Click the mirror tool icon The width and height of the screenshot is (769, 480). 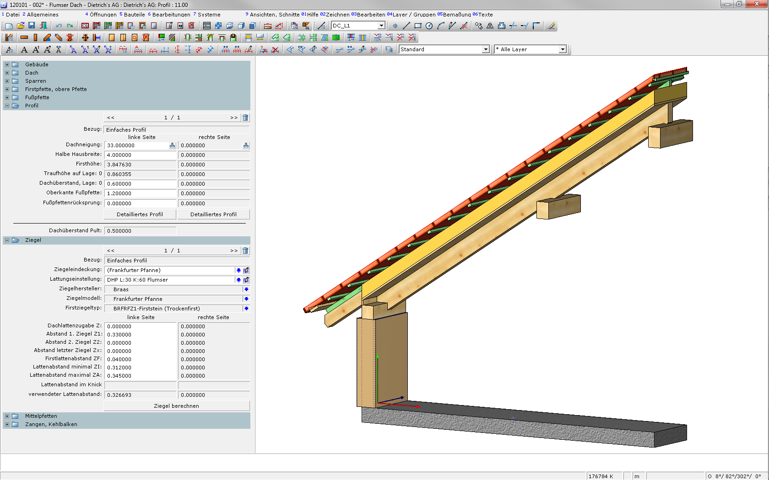[x=490, y=26]
